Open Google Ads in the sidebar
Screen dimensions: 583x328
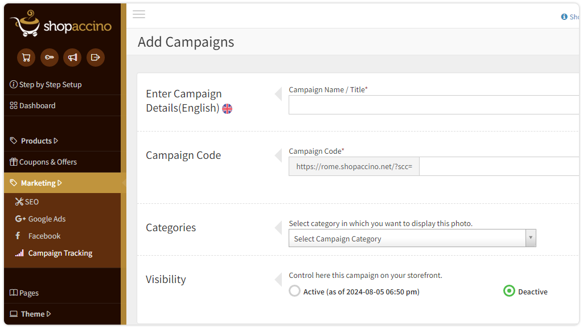(x=46, y=219)
